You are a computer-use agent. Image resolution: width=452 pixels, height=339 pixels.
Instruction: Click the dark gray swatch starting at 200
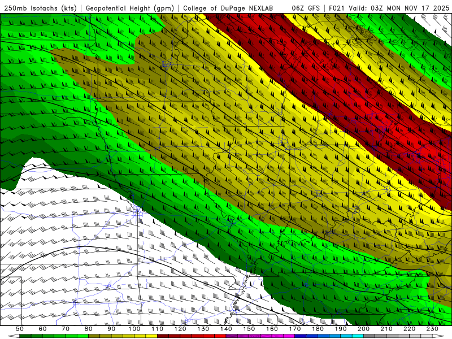point(370,336)
